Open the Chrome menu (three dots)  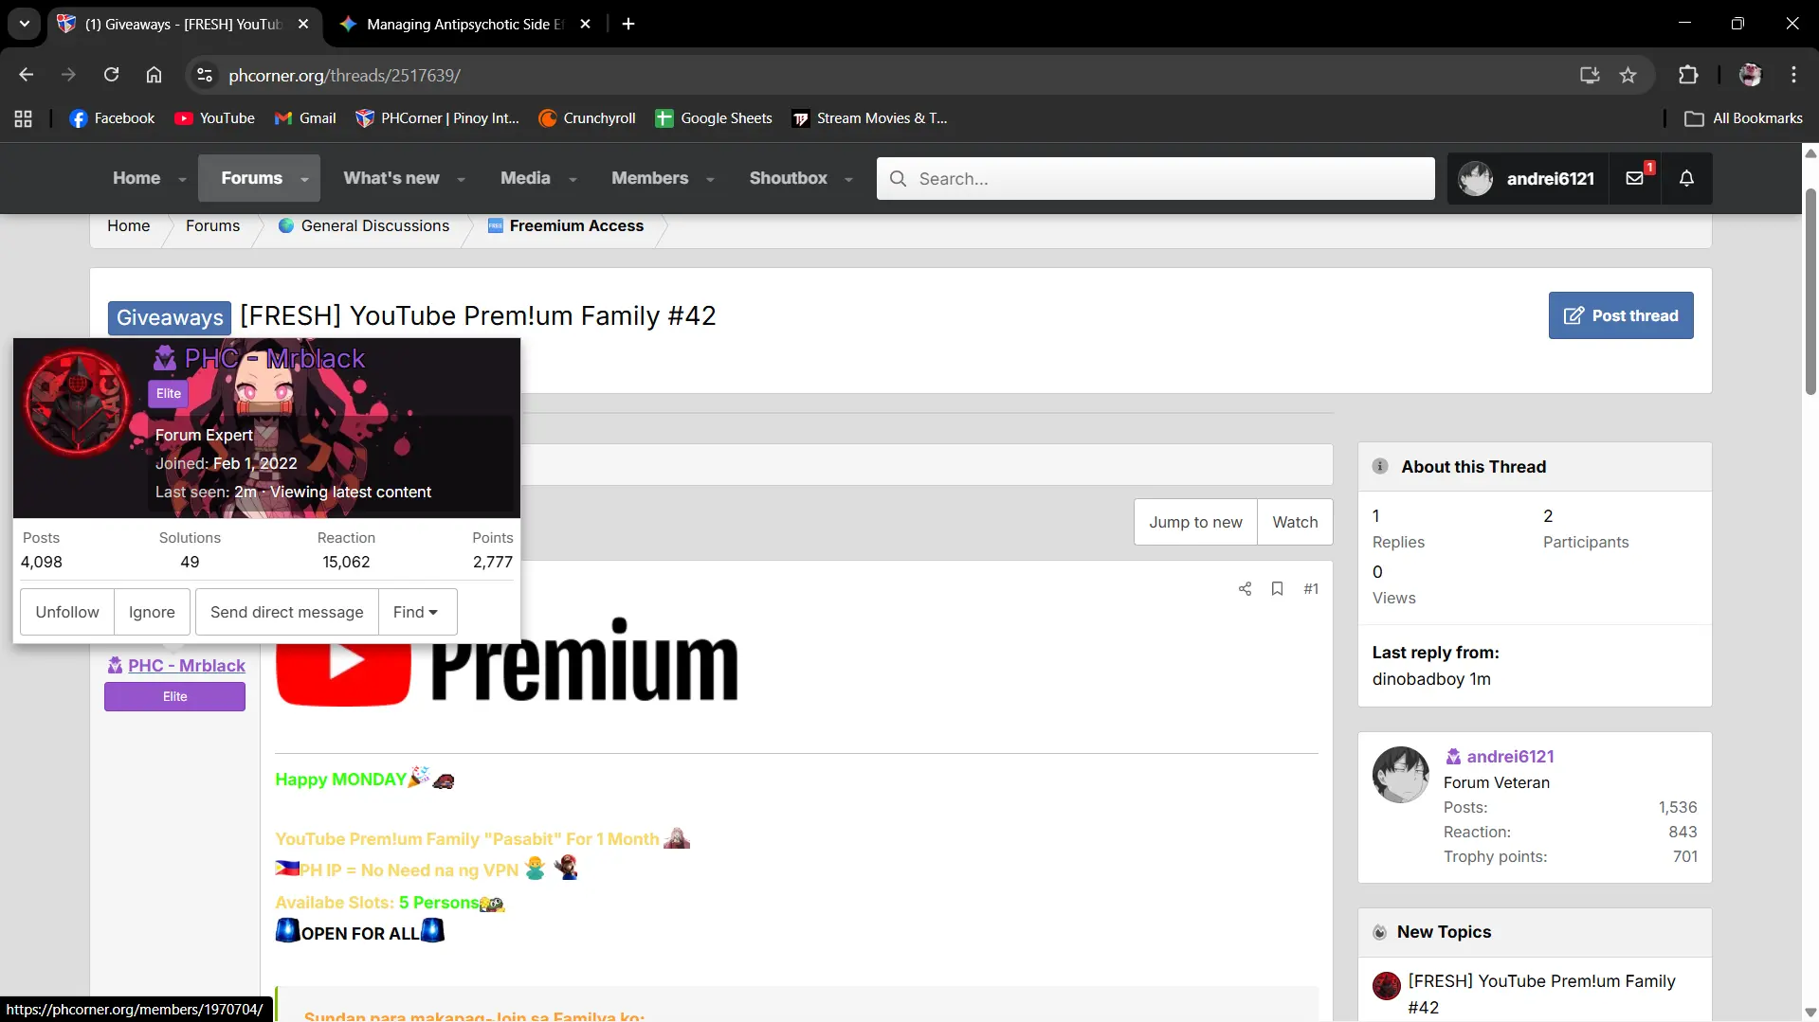tap(1793, 75)
